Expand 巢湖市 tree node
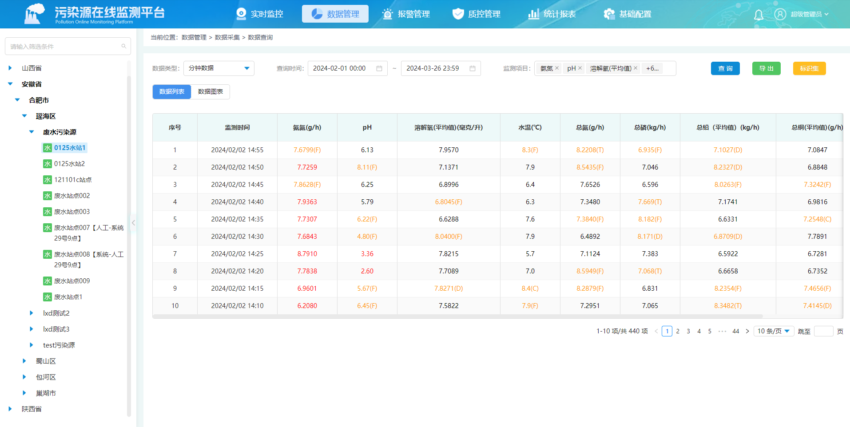The width and height of the screenshot is (850, 427). click(x=24, y=393)
